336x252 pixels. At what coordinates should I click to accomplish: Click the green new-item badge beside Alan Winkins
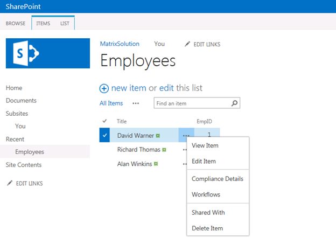coord(156,164)
